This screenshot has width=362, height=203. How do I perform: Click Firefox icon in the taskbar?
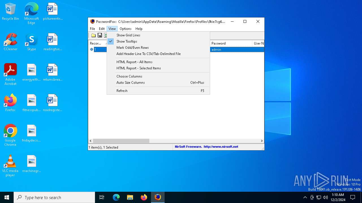(x=144, y=197)
